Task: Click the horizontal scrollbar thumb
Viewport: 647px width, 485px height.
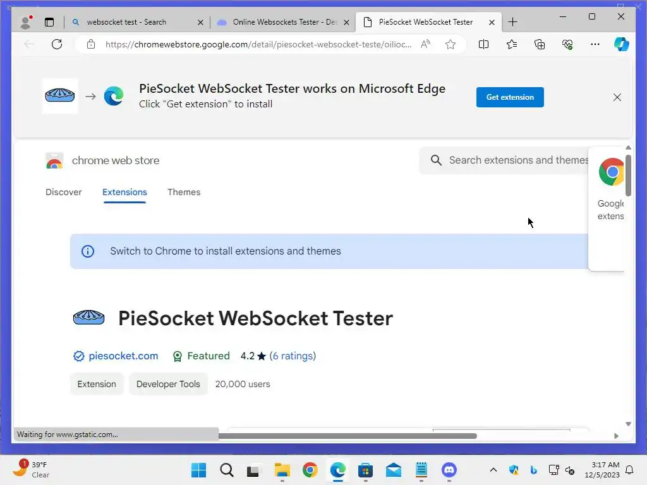Action: [348, 436]
